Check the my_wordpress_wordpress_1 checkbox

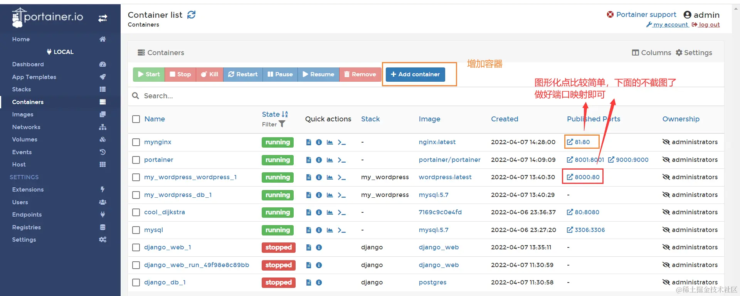pos(136,177)
